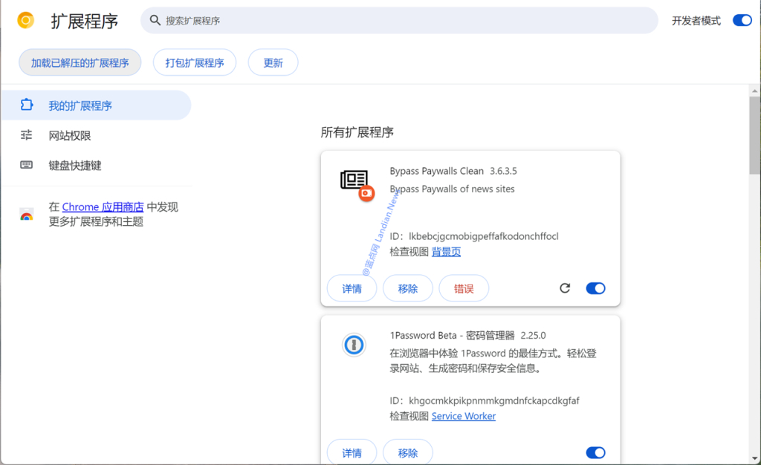Click the description "Bypass Paywalls of news sites"
761x465 pixels.
click(453, 189)
